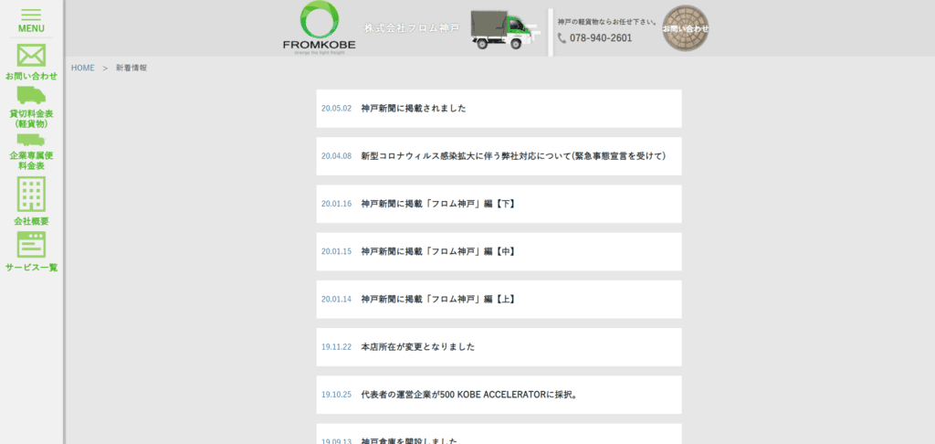Click the service list window icon
The height and width of the screenshot is (444, 935).
pos(31,244)
